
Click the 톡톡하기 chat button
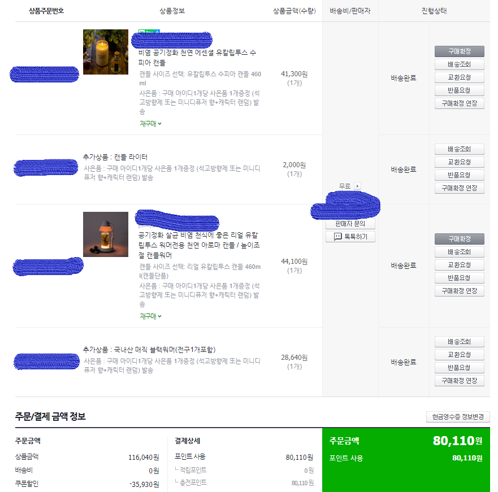click(350, 237)
